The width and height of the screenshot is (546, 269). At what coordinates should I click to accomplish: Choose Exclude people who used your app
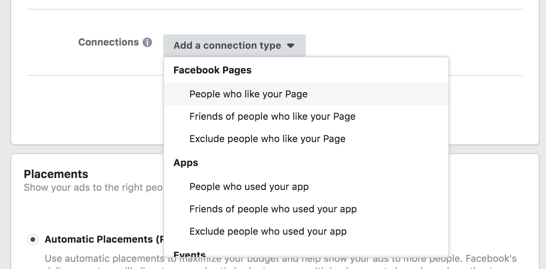point(306,231)
